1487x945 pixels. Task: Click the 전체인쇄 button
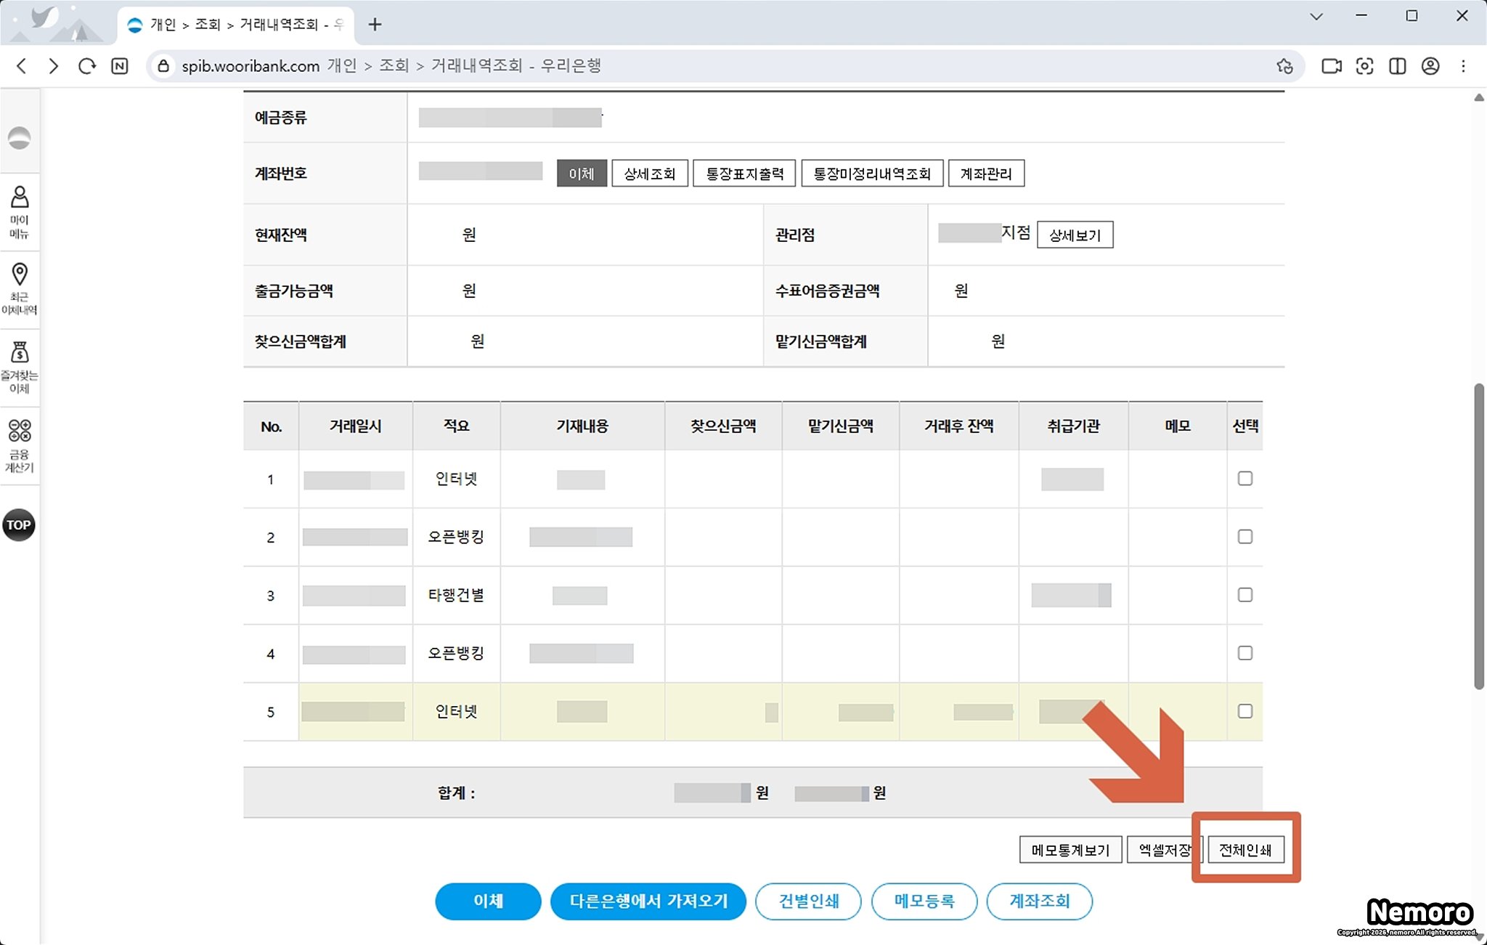1245,849
